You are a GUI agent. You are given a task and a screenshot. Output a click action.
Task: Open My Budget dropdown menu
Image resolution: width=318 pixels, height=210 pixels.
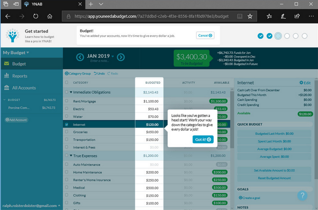click(x=16, y=52)
